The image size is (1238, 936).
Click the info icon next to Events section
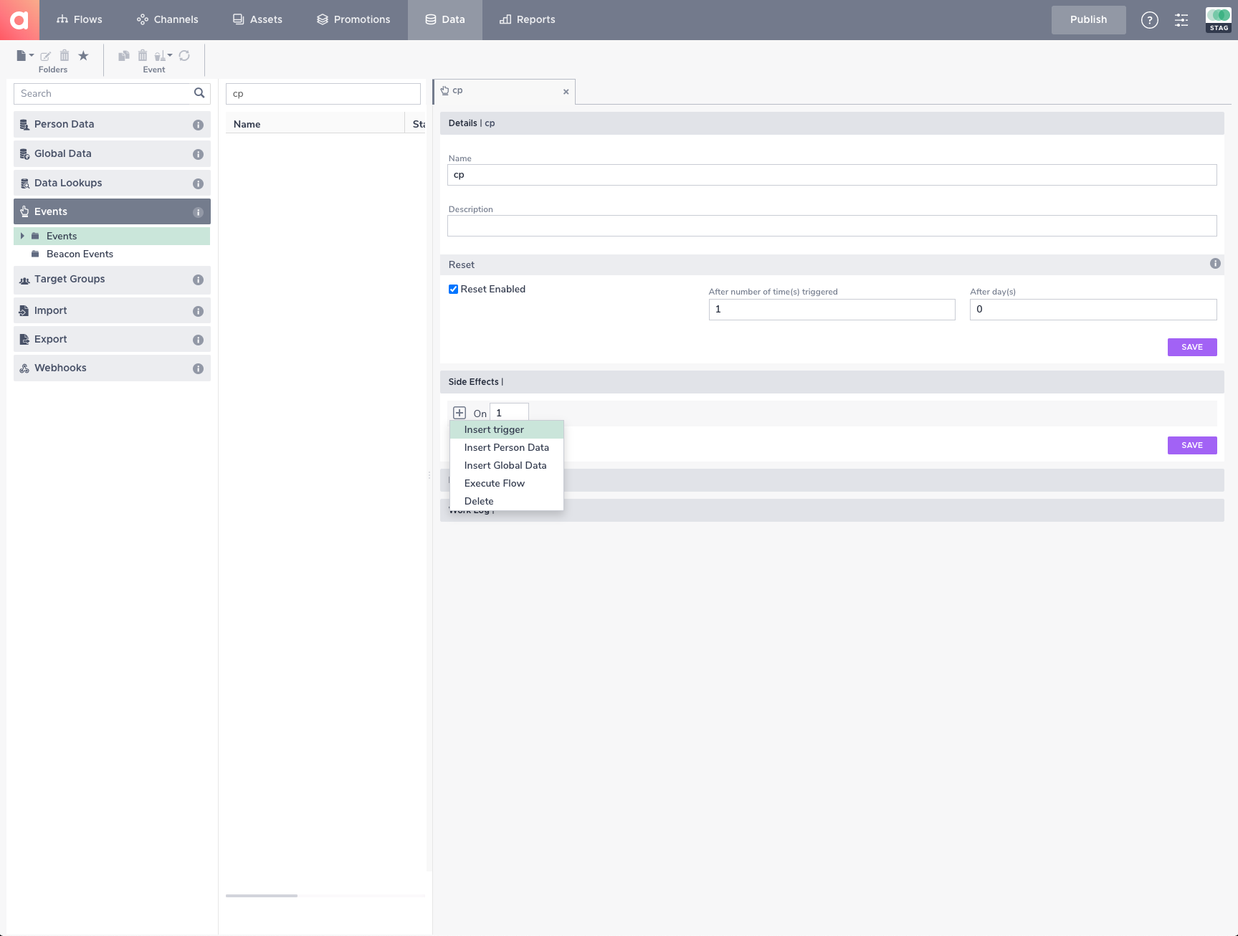[198, 212]
